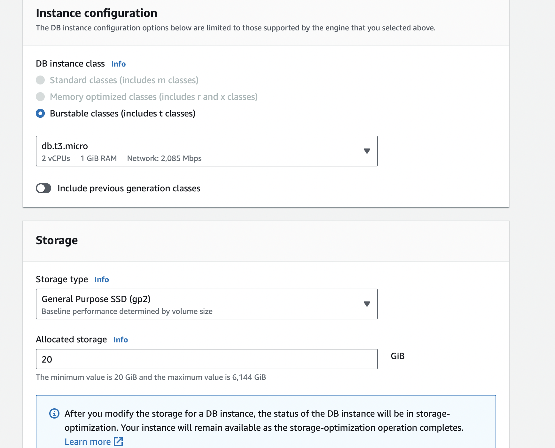This screenshot has width=555, height=448.
Task: Click the info circle icon in storage notice
Action: pos(54,413)
